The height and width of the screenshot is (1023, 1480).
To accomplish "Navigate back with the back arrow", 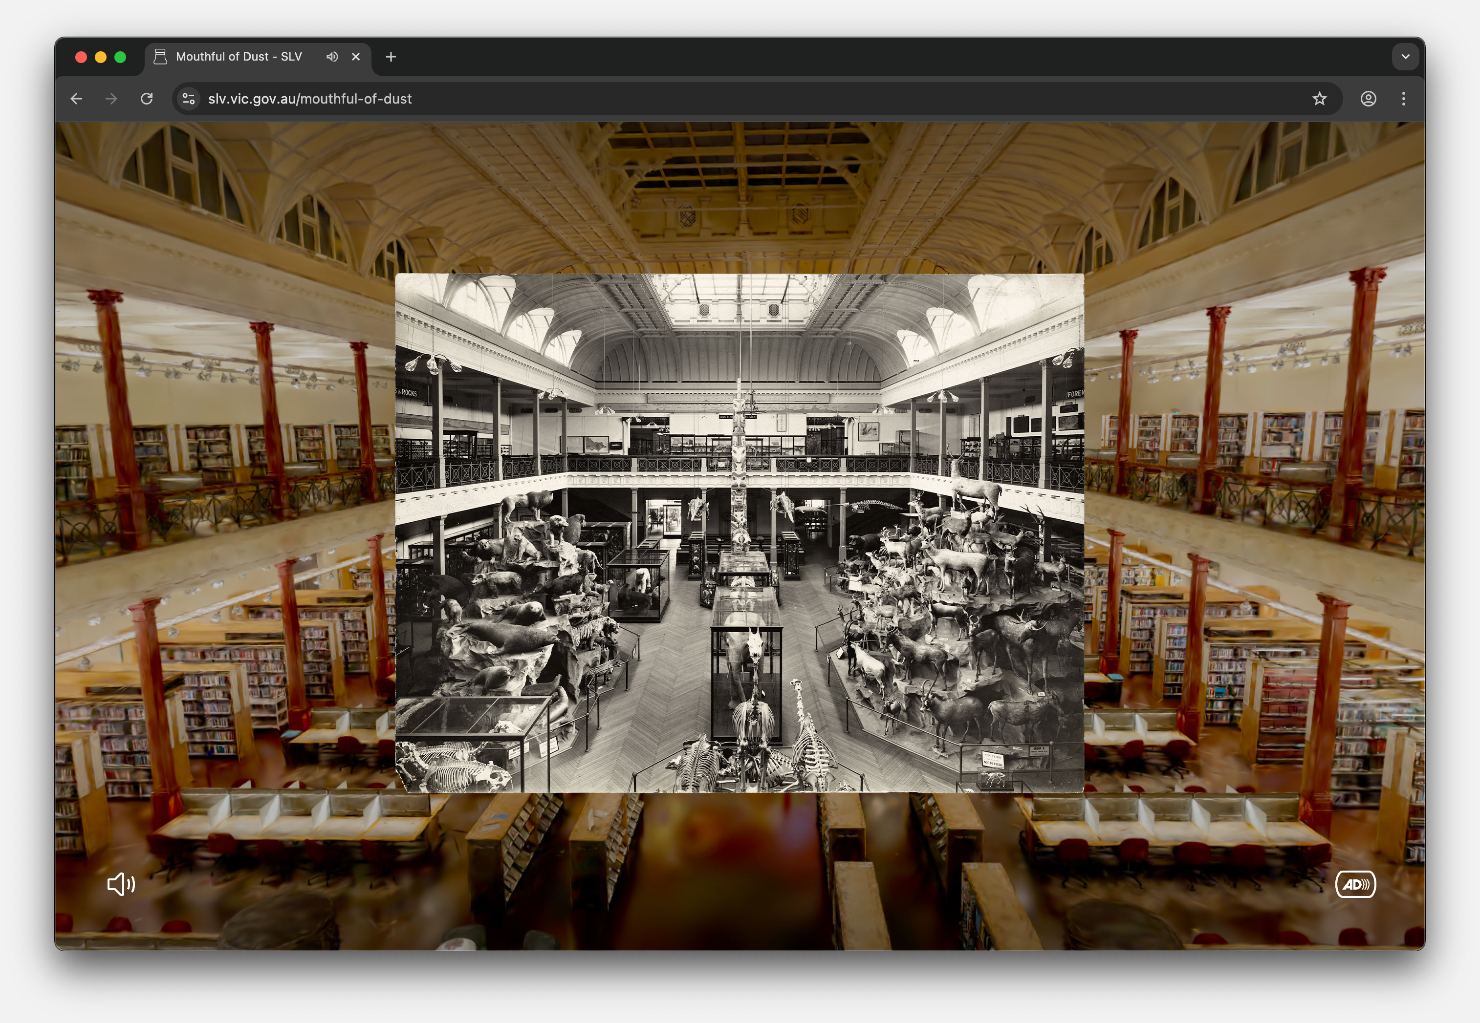I will point(76,98).
